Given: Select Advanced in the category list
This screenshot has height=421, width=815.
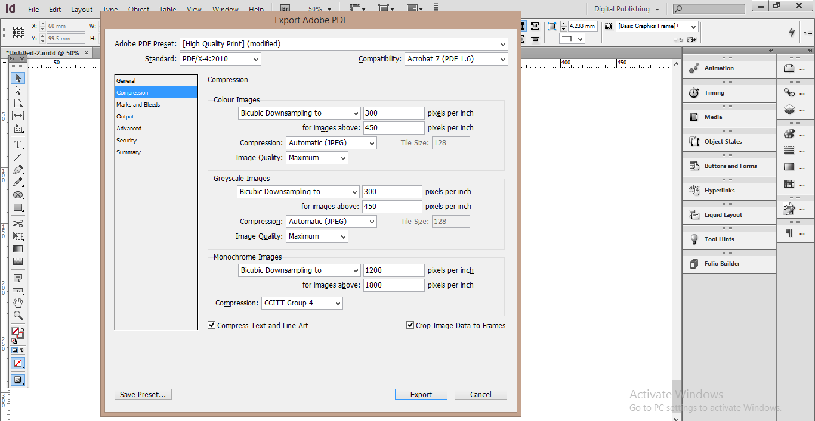Looking at the screenshot, I should (156, 129).
